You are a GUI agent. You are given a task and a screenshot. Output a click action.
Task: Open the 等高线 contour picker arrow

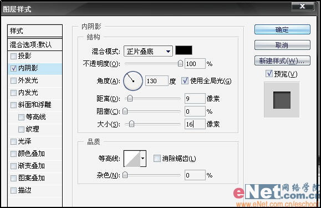click(143, 159)
